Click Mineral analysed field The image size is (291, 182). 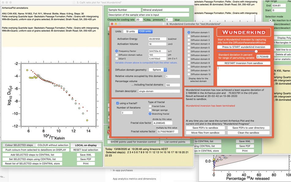166,10
